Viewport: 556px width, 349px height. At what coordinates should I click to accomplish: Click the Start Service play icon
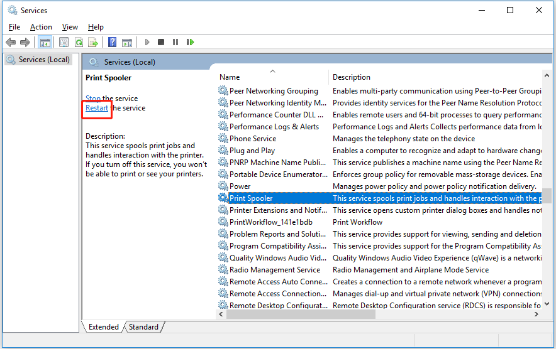pos(147,42)
